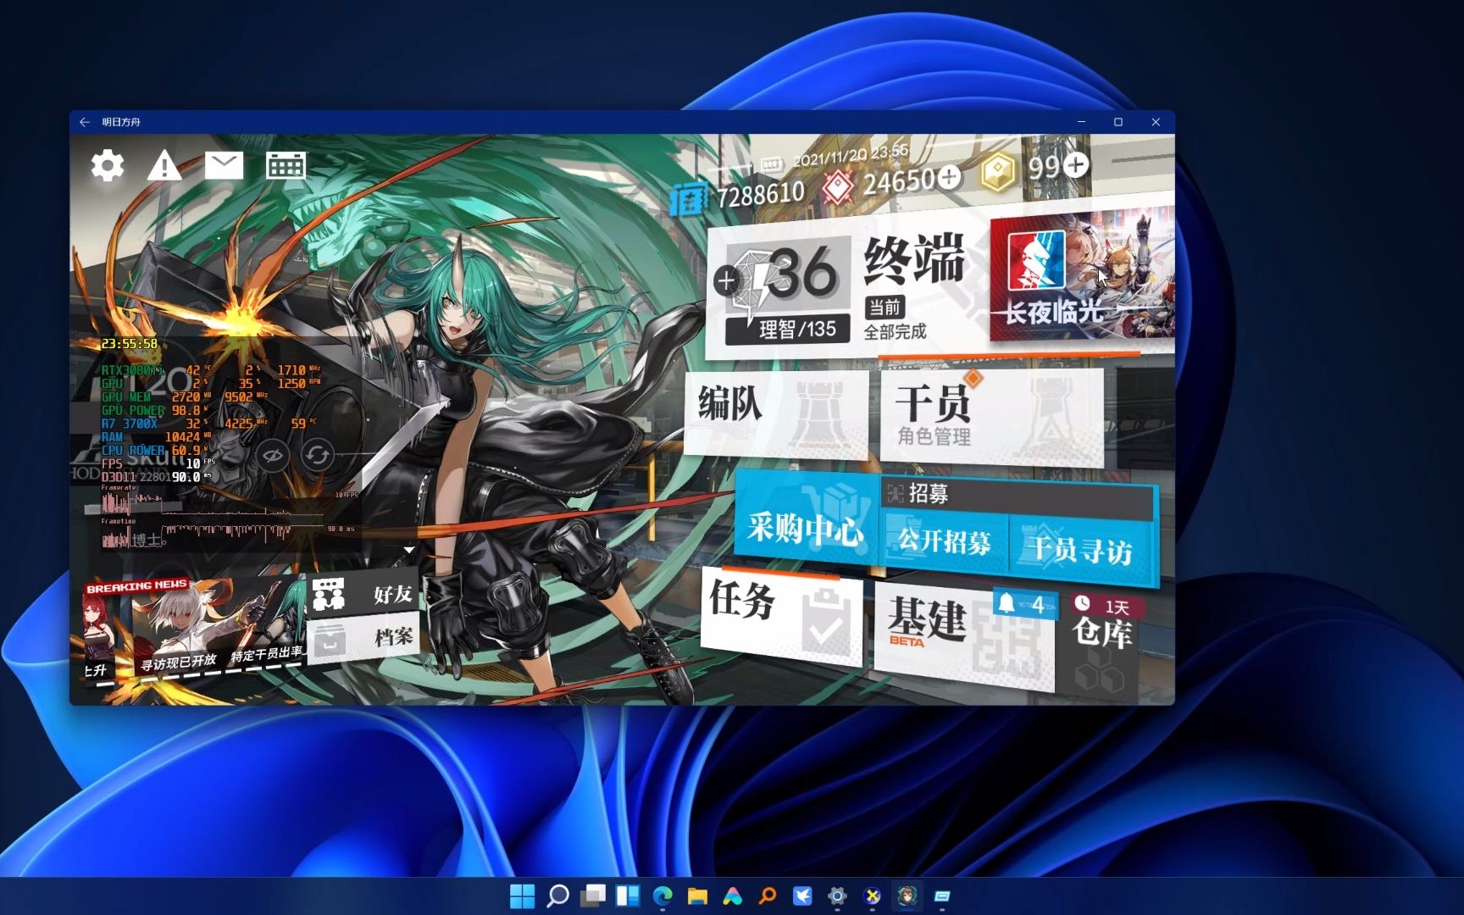Open the 长夜临光 event banner
The height and width of the screenshot is (915, 1464).
pos(1082,278)
